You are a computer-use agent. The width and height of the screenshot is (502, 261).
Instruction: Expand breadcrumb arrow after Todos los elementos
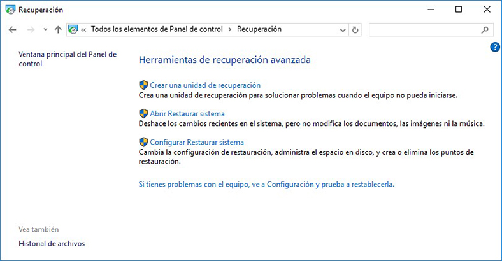click(x=230, y=29)
